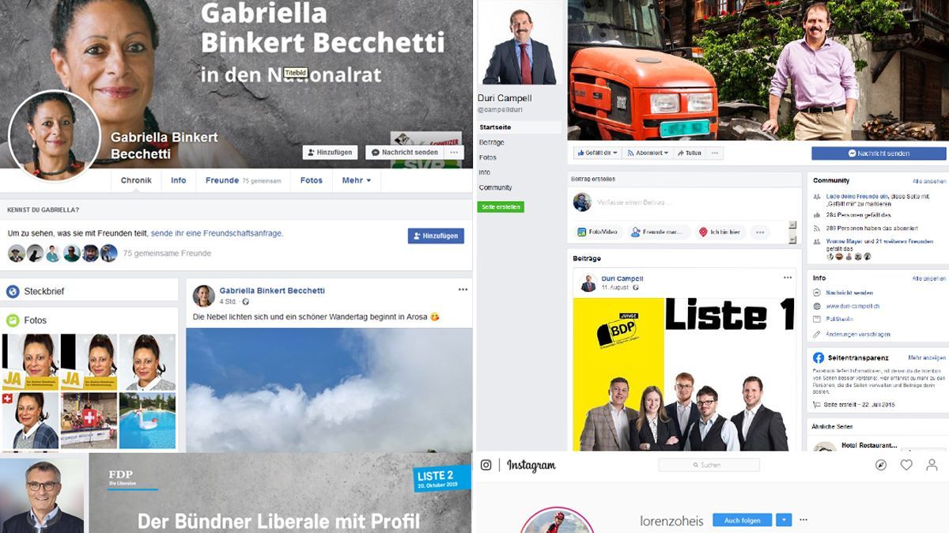Toggle the Gefällt dir like button
This screenshot has width=949, height=533.
click(x=596, y=153)
